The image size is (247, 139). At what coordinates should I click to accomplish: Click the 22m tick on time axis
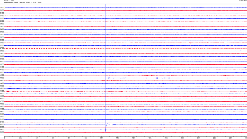(182, 138)
